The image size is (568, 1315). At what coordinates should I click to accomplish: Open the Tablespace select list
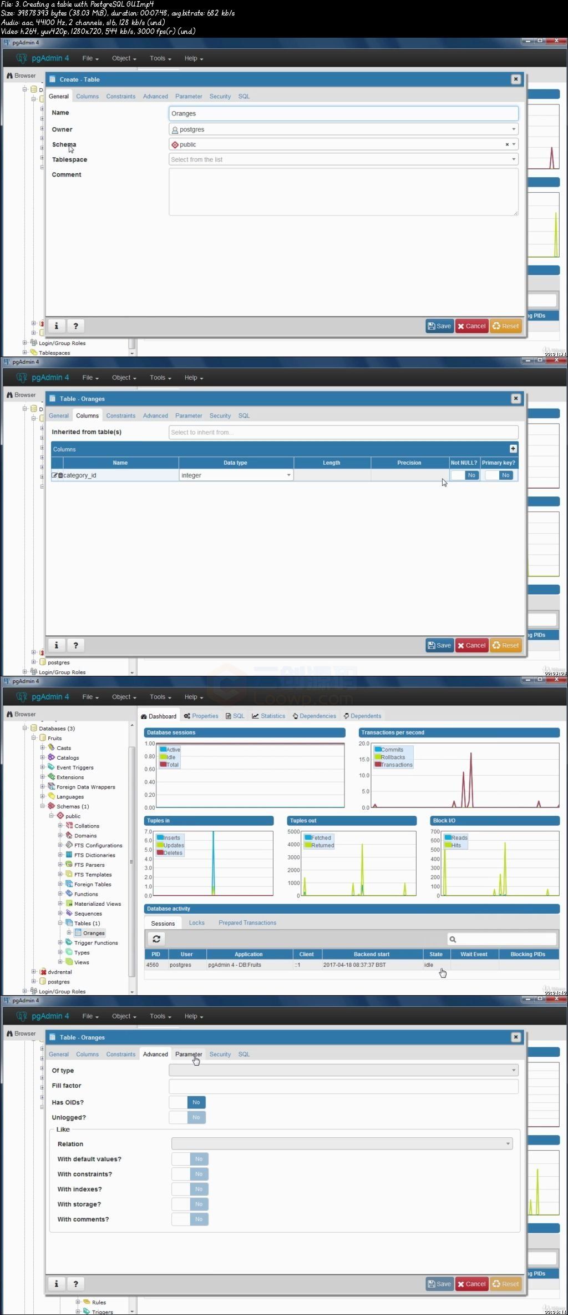pyautogui.click(x=343, y=159)
